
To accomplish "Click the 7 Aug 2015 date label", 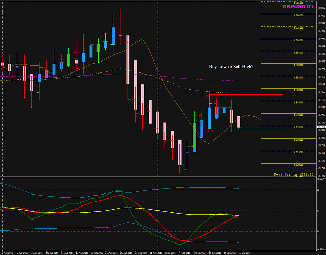I will coord(37,253).
